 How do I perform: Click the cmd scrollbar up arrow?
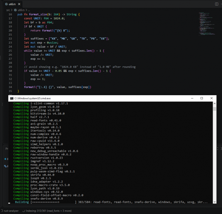[x=215, y=104]
